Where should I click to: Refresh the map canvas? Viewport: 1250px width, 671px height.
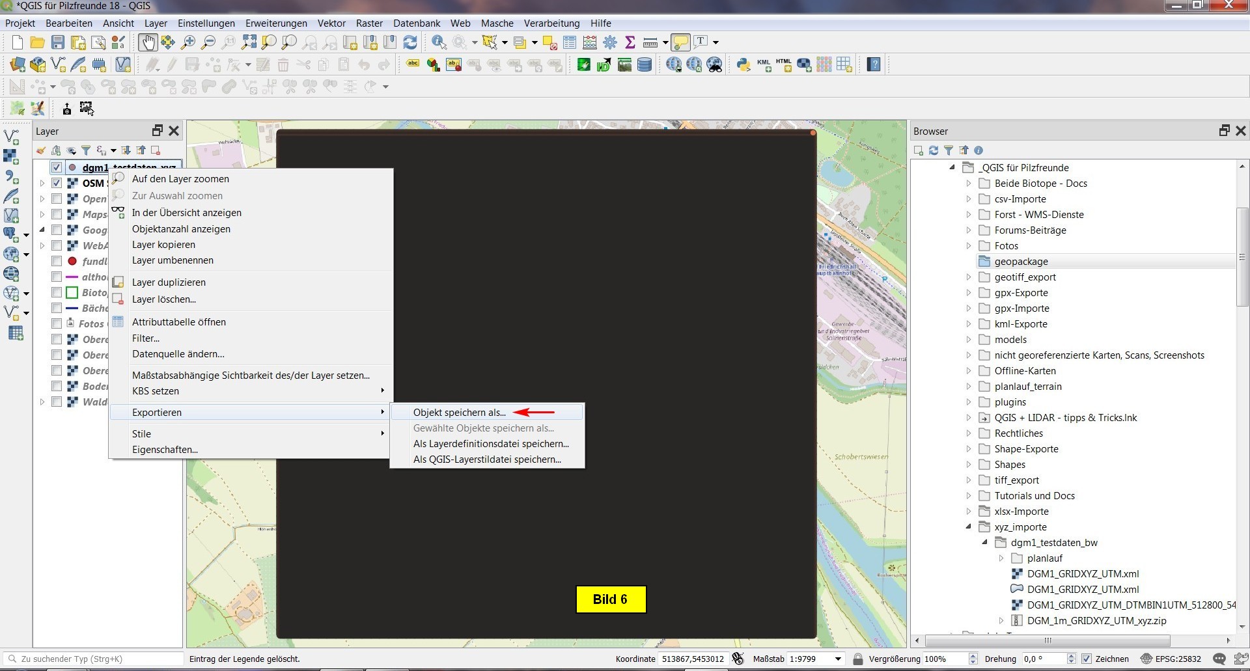pos(410,43)
